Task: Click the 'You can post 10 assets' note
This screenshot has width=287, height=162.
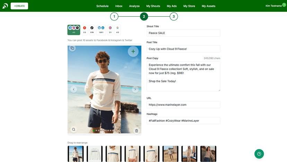Action: pyautogui.click(x=100, y=40)
